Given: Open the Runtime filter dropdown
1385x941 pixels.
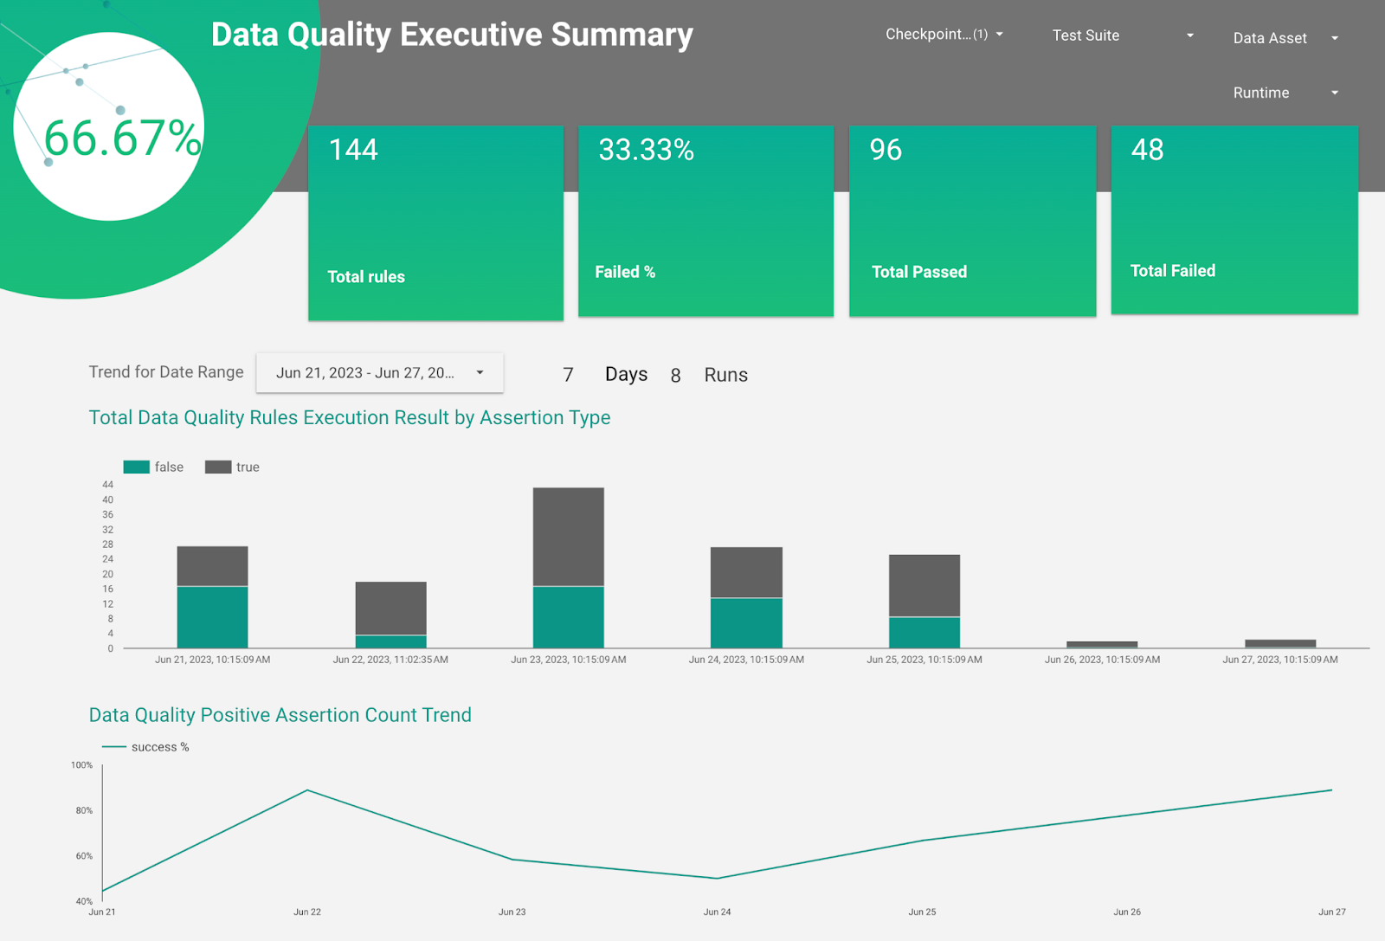Looking at the screenshot, I should 1285,93.
